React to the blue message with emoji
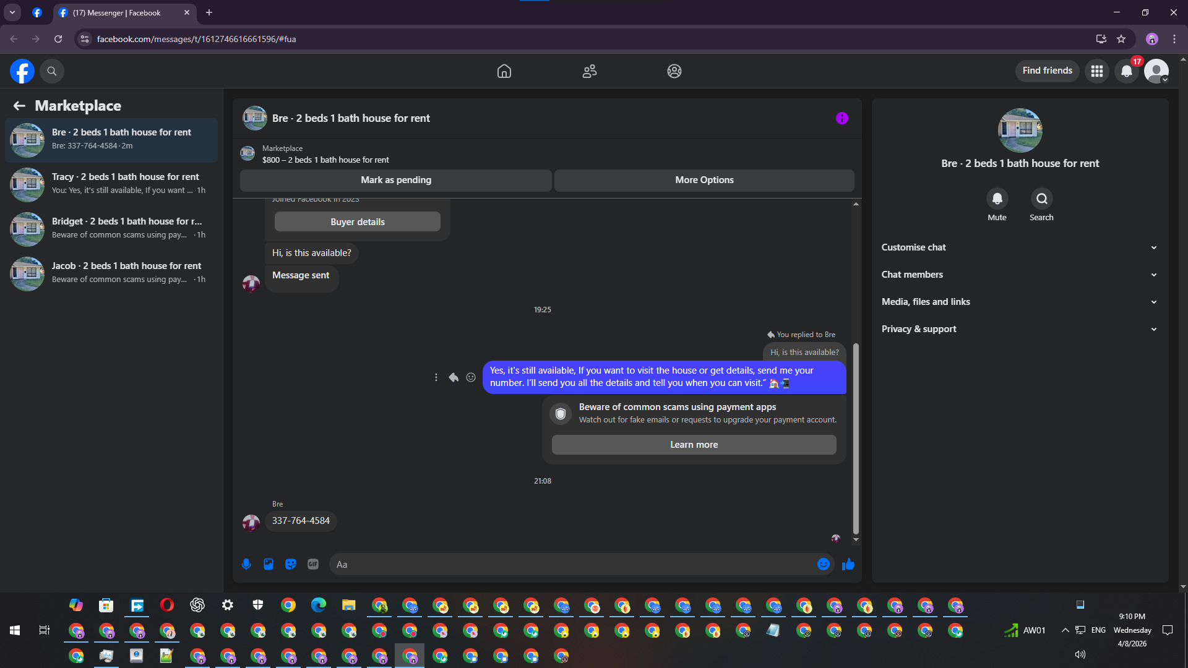 tap(471, 377)
